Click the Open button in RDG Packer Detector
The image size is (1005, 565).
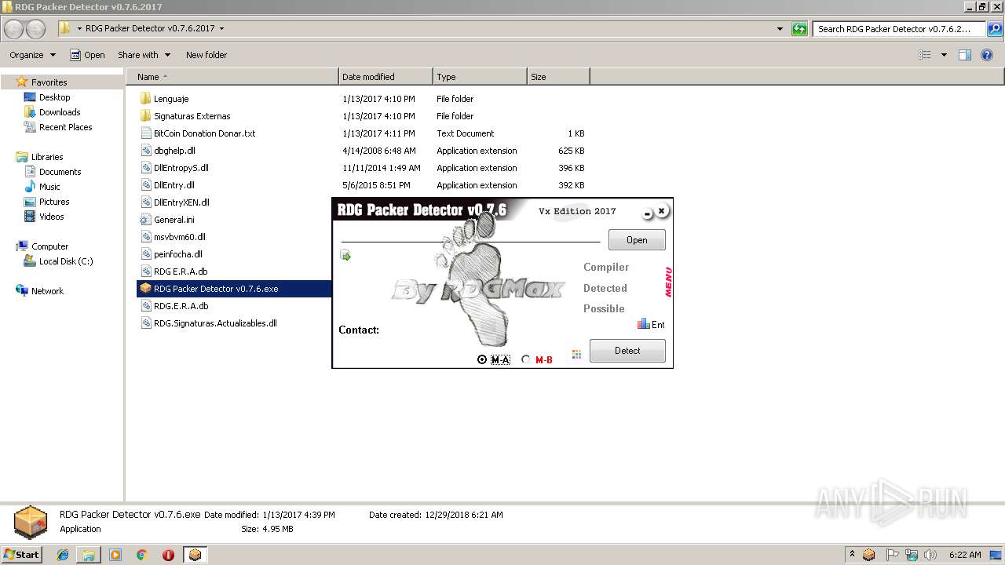tap(637, 240)
